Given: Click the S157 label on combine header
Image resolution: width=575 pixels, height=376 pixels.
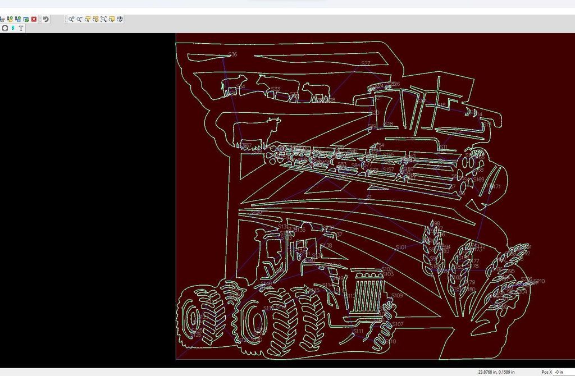Looking at the screenshot, I should [x=389, y=169].
